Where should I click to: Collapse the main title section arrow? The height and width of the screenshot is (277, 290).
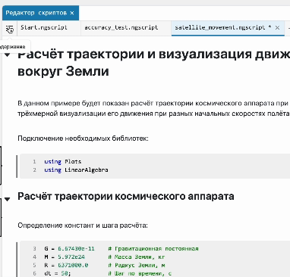pos(8,54)
